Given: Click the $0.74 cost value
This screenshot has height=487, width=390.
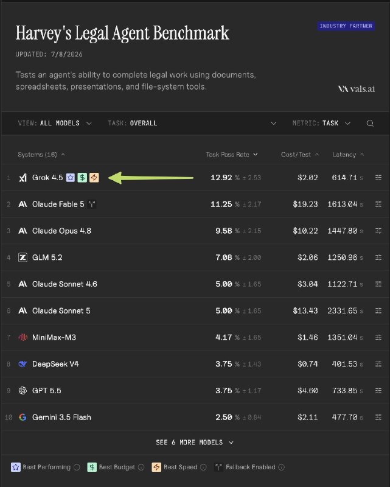Looking at the screenshot, I should pyautogui.click(x=308, y=364).
